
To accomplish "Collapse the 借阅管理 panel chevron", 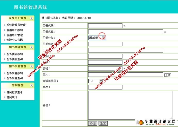I will 31,85.
